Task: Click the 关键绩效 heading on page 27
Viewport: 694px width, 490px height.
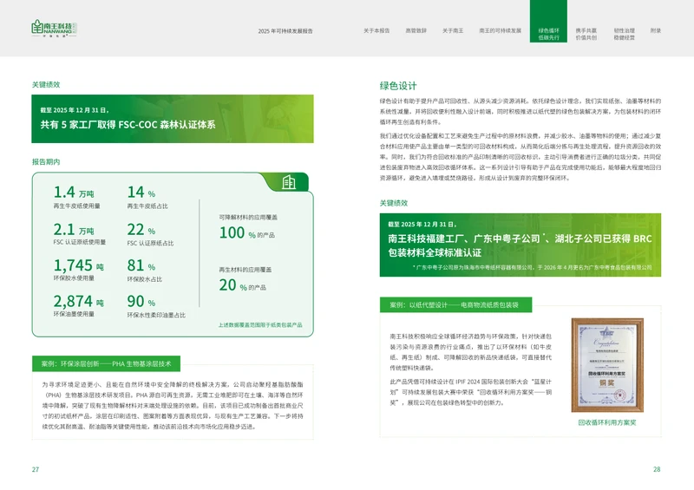Action: pyautogui.click(x=46, y=84)
